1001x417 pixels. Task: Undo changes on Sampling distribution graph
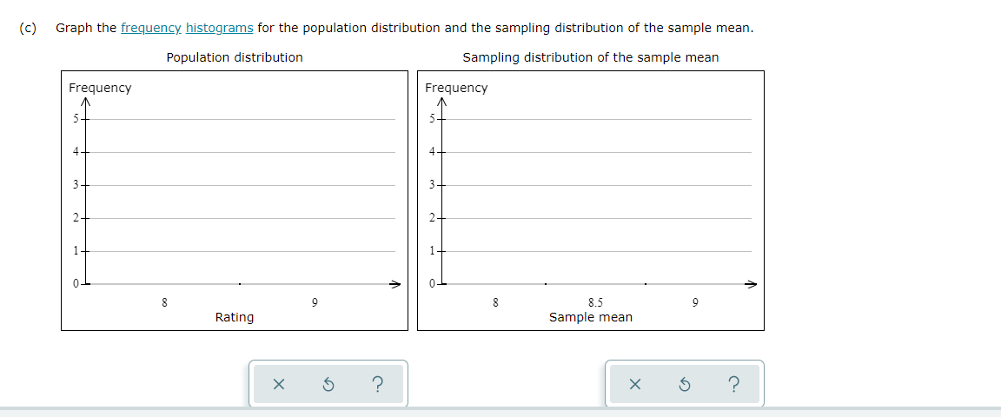tap(685, 385)
